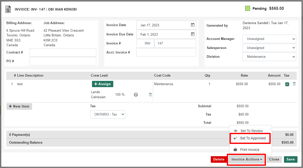Delete the test line item using trash icon

(x=294, y=84)
